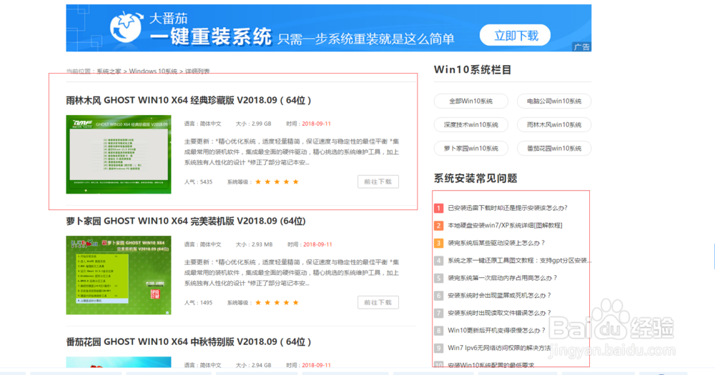Click the gray number 9 rank badge

[x=439, y=349]
